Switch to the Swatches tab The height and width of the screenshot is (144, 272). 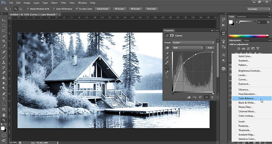point(241,16)
